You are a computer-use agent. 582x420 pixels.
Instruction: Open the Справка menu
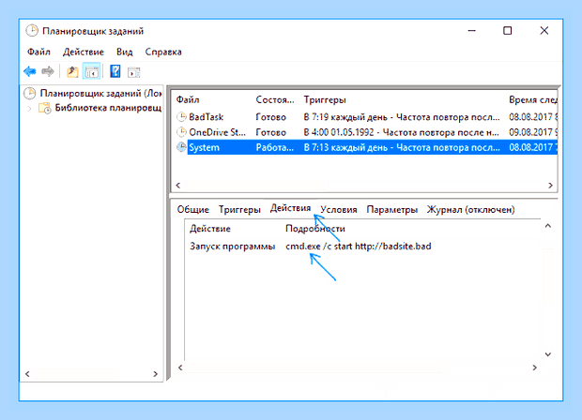(x=163, y=52)
